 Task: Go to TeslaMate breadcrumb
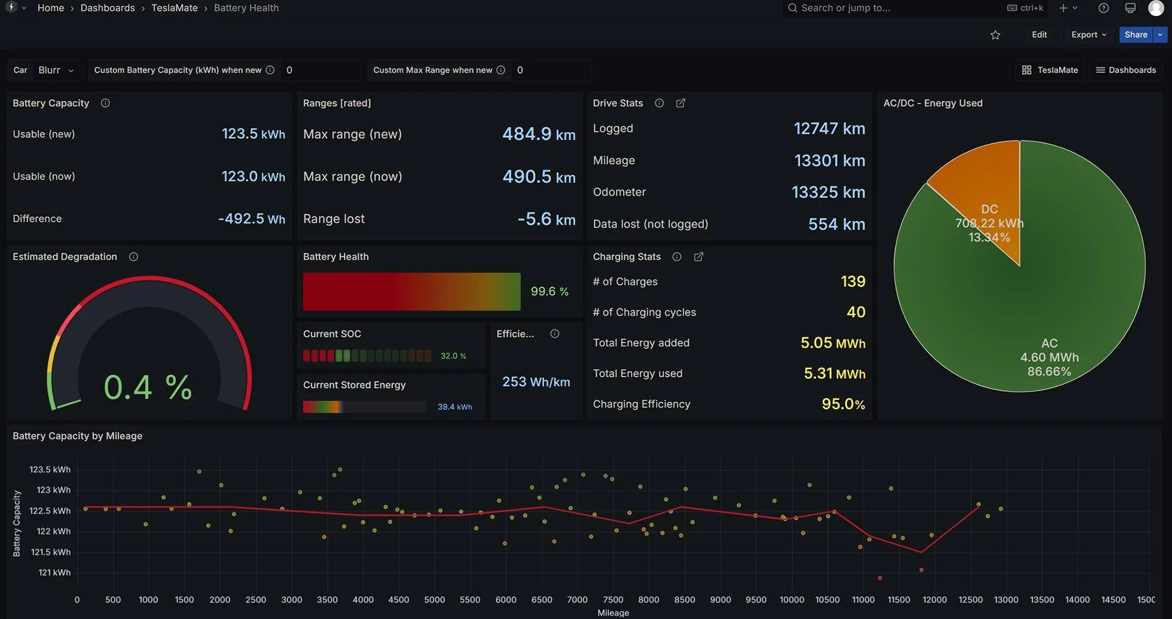(x=175, y=8)
